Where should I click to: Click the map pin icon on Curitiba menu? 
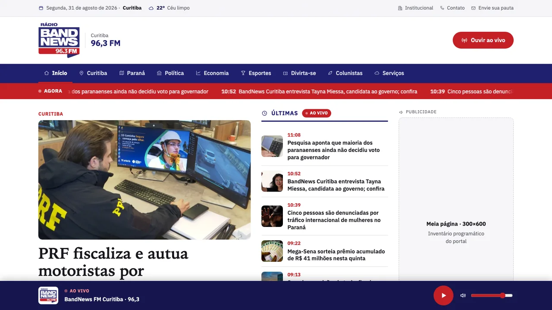[82, 73]
